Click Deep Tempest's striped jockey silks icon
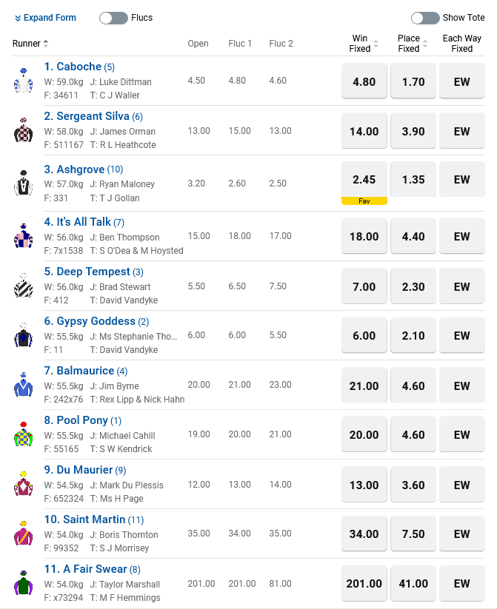The width and height of the screenshot is (497, 609). (x=23, y=286)
